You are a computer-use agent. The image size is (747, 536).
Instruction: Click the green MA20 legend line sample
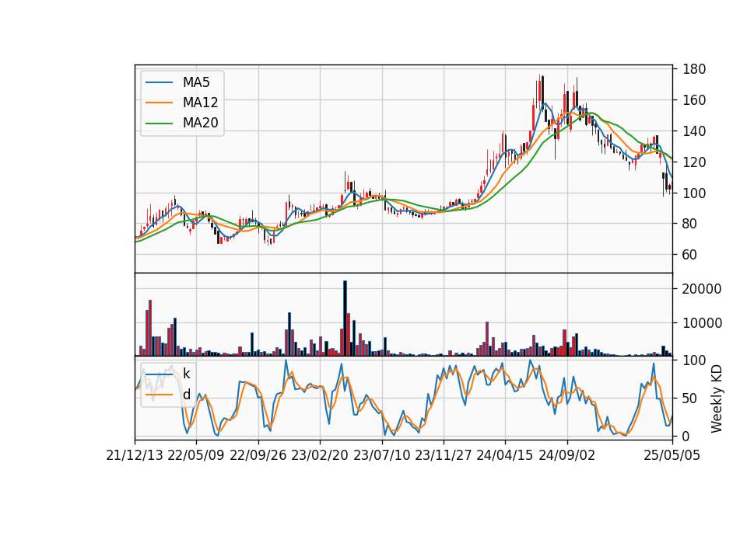[x=159, y=124]
